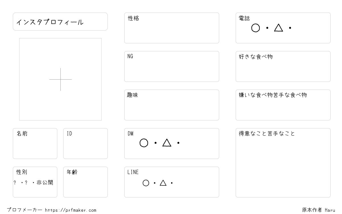Image resolution: width=342 pixels, height=214 pixels.
Task: Select the circle symbol in the 電話 box
Action: [x=256, y=28]
